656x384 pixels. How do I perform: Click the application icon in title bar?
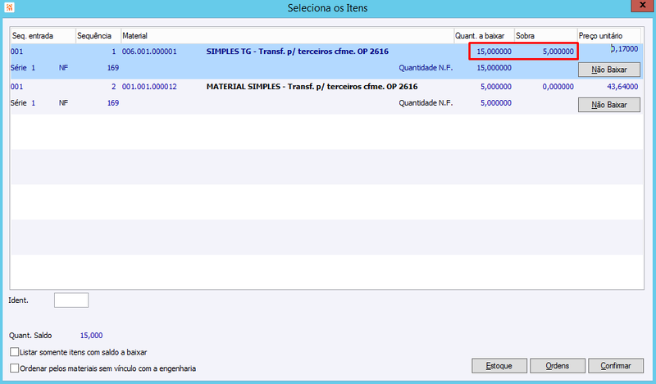pos(9,7)
